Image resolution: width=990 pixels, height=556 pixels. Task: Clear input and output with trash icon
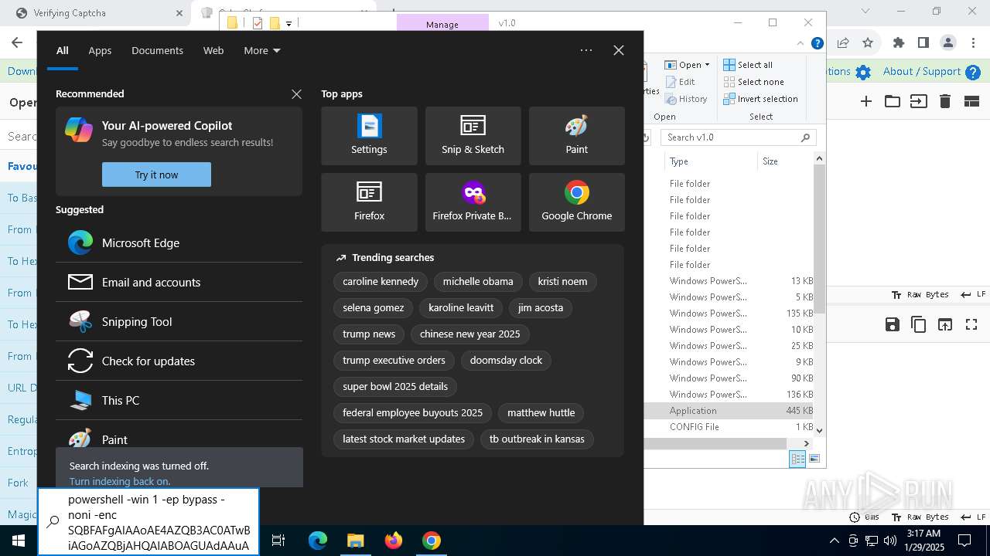coord(945,101)
